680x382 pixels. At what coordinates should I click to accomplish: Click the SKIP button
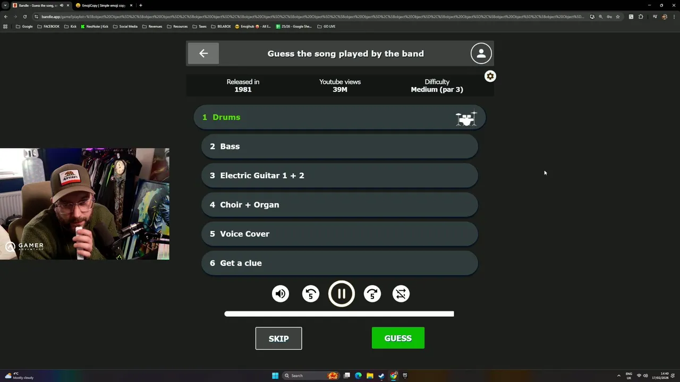point(278,338)
